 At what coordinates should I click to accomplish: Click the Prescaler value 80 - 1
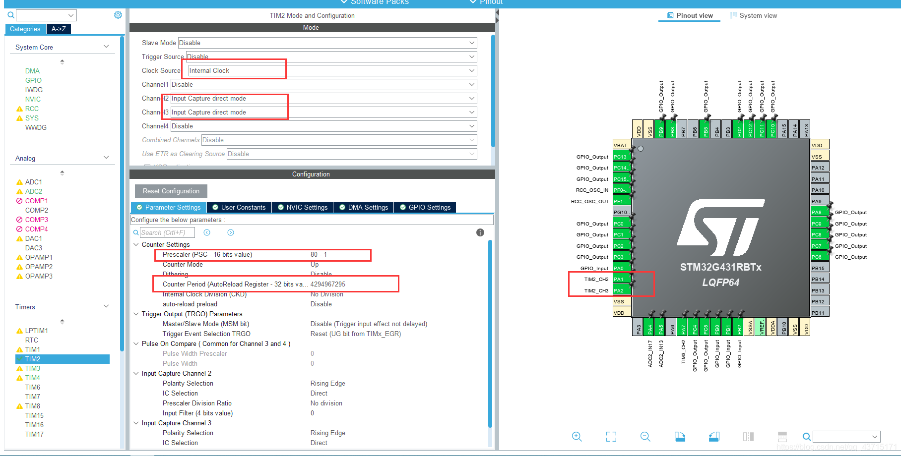click(x=319, y=254)
